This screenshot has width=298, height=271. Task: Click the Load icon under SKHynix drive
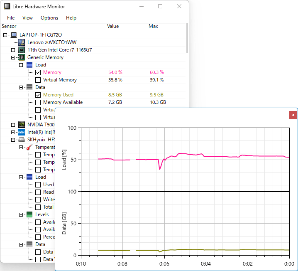[x=29, y=177]
